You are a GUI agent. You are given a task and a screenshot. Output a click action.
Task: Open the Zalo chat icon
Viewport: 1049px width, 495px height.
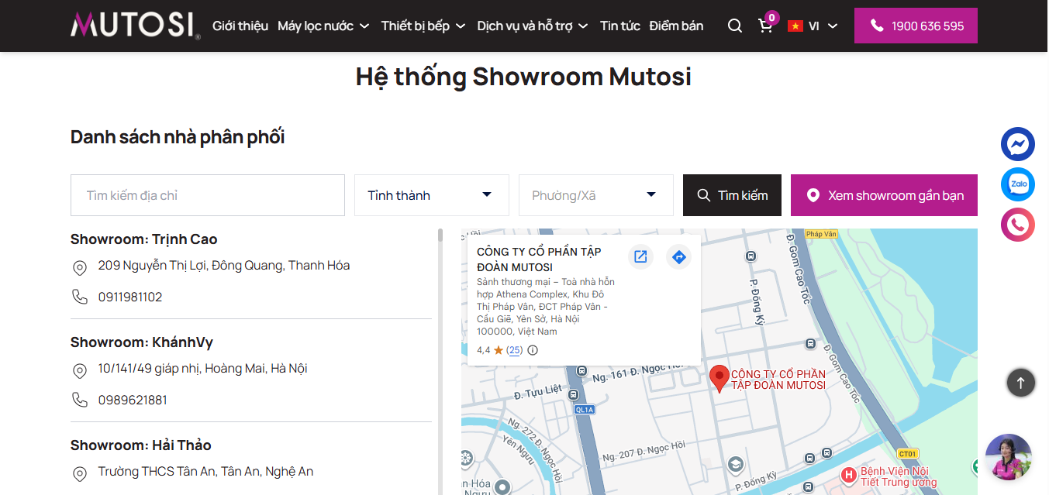tap(1017, 184)
